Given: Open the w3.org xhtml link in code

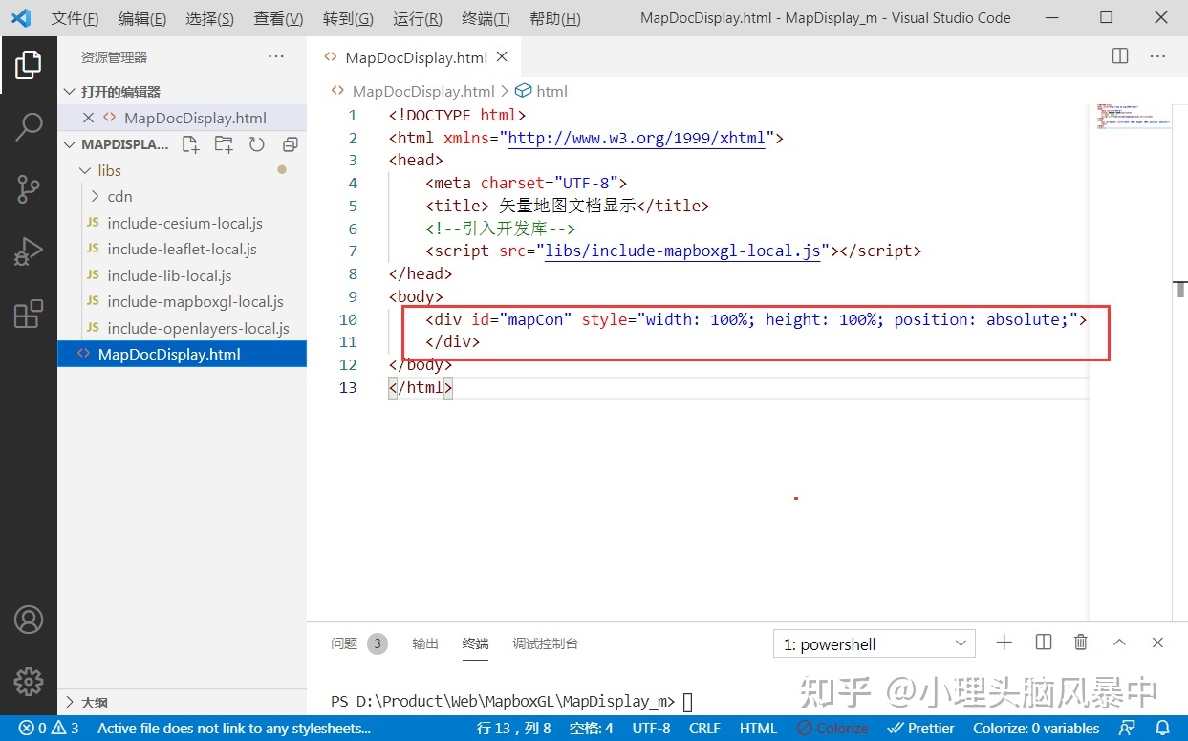Looking at the screenshot, I should [x=637, y=138].
